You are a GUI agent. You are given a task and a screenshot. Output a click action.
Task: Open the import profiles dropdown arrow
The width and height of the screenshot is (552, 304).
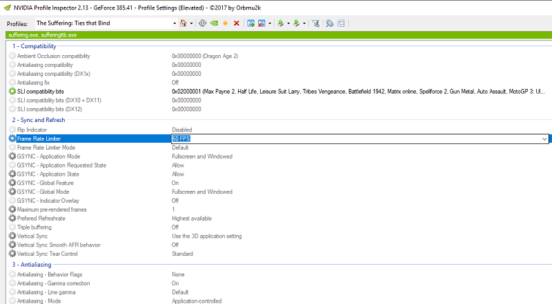304,23
